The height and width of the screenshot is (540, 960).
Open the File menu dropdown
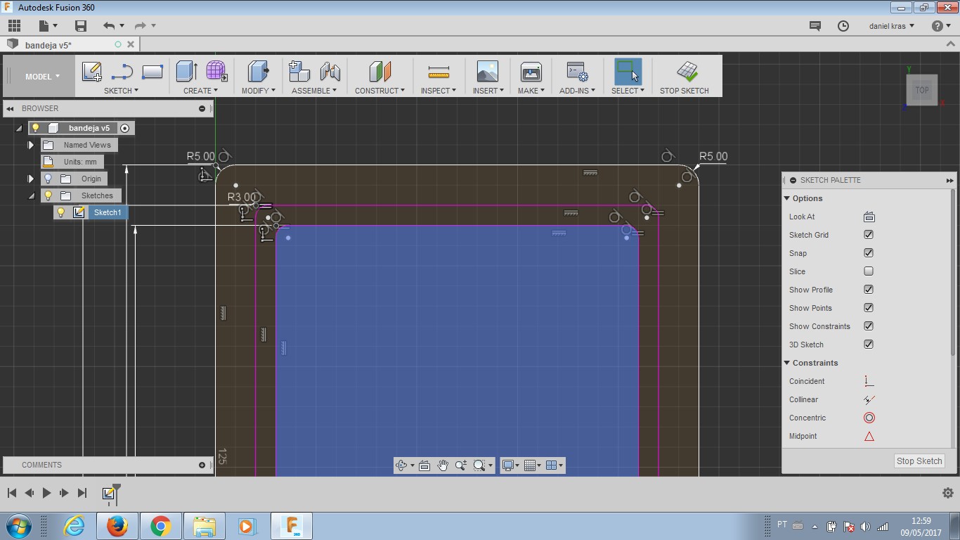pyautogui.click(x=48, y=26)
